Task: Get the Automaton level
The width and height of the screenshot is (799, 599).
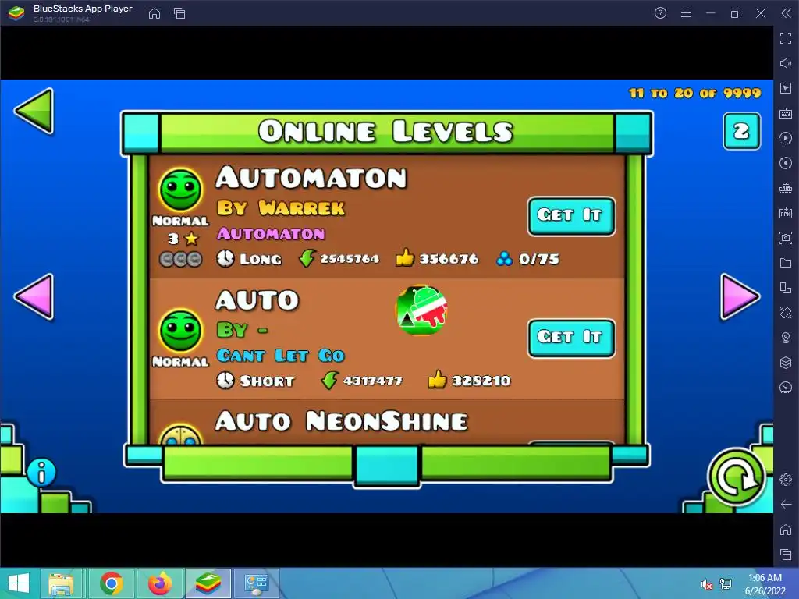Action: (571, 215)
